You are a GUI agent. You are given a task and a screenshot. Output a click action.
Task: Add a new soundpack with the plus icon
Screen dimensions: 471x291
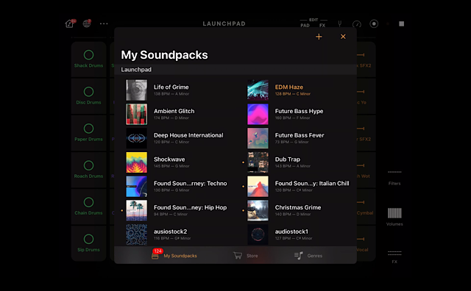[x=319, y=37]
